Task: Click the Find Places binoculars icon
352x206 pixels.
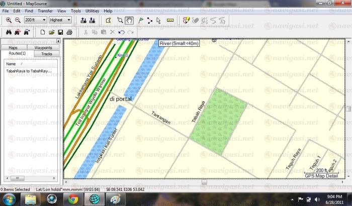Action: (8, 32)
